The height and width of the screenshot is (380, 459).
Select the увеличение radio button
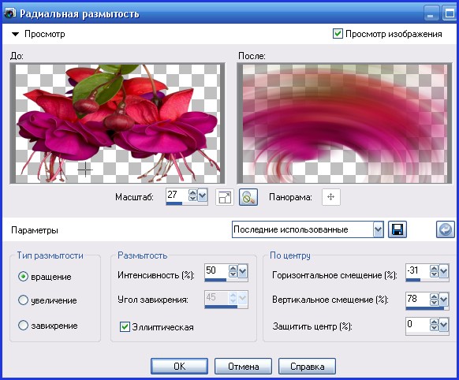(23, 300)
